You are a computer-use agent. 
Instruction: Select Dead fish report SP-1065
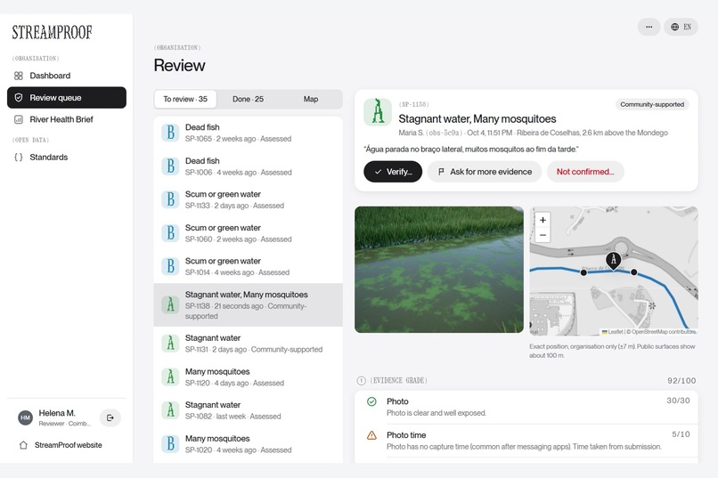click(249, 133)
